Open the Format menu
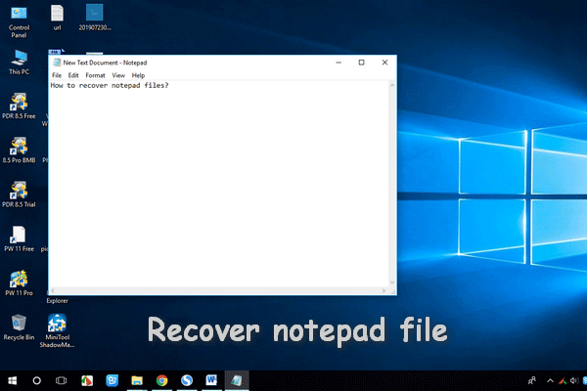587x391 pixels. pyautogui.click(x=95, y=75)
